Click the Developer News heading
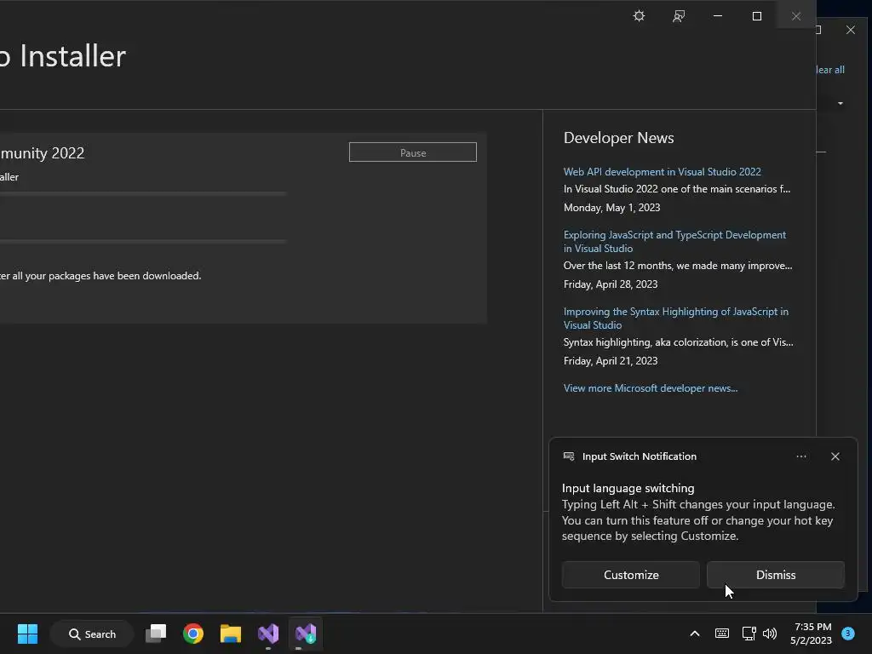The image size is (872, 654). [x=618, y=138]
